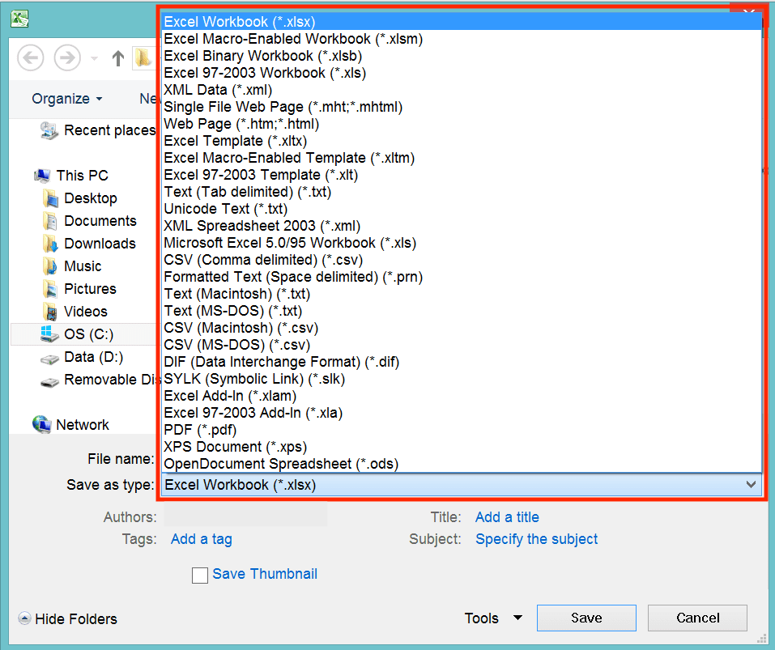Choose XML Spreadsheet 2003 (*.xml)
Screen dimensions: 775x650
[462, 226]
